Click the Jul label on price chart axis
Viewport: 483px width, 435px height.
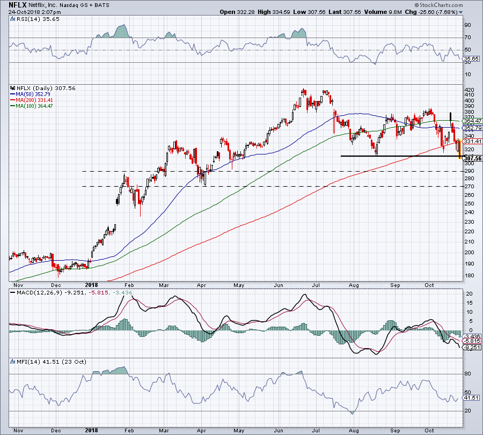pyautogui.click(x=316, y=285)
